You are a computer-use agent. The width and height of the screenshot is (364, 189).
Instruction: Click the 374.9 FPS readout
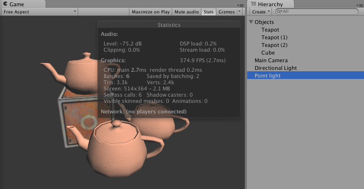[202, 60]
